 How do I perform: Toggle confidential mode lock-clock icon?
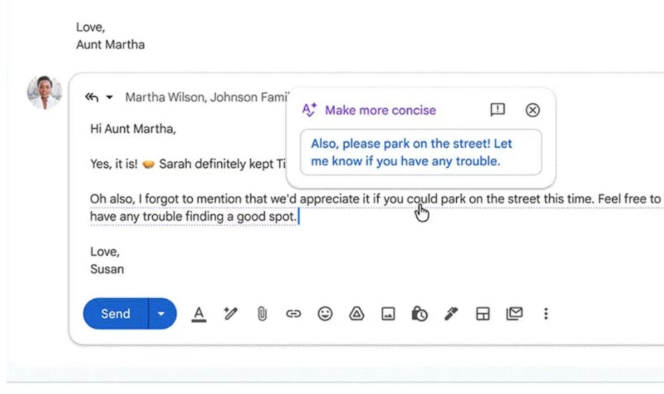coord(419,314)
